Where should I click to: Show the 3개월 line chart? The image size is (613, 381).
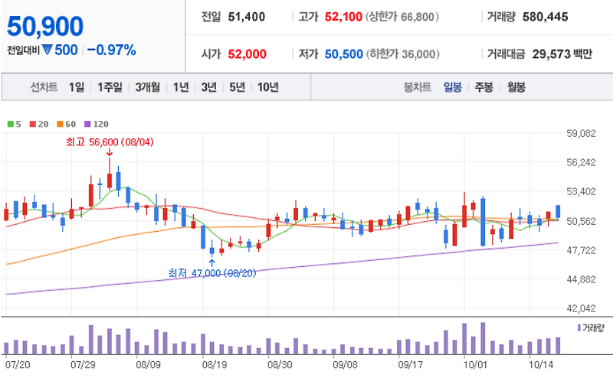(x=147, y=86)
